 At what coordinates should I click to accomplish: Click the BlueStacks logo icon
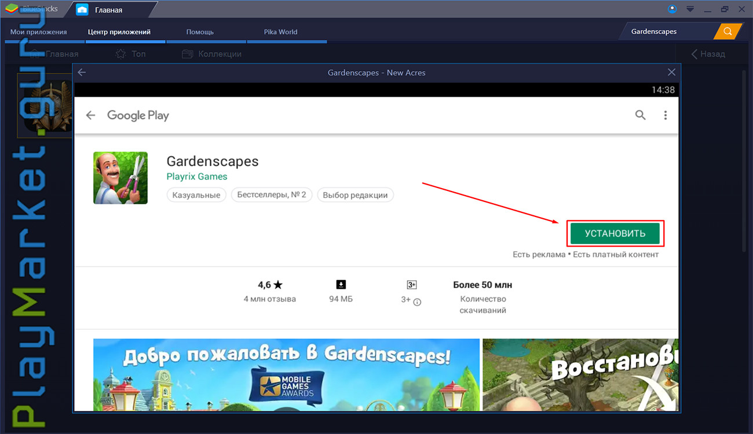click(12, 9)
